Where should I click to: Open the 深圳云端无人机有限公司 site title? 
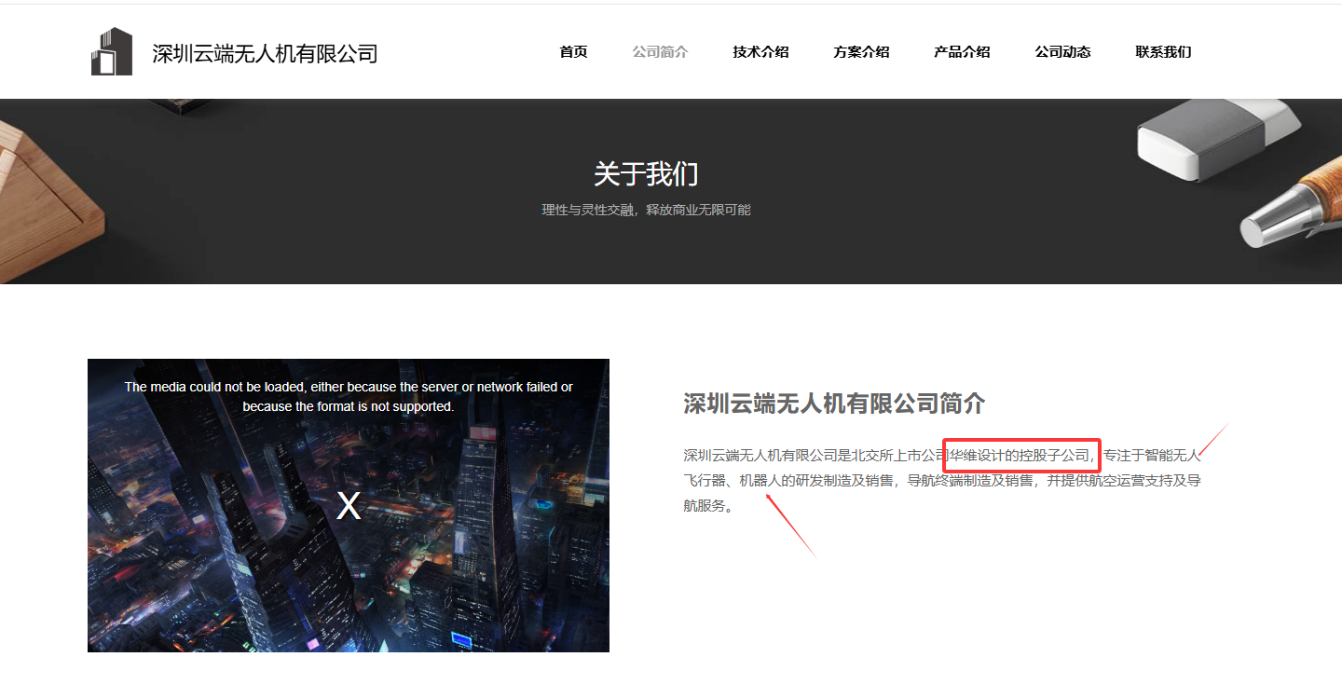(265, 53)
